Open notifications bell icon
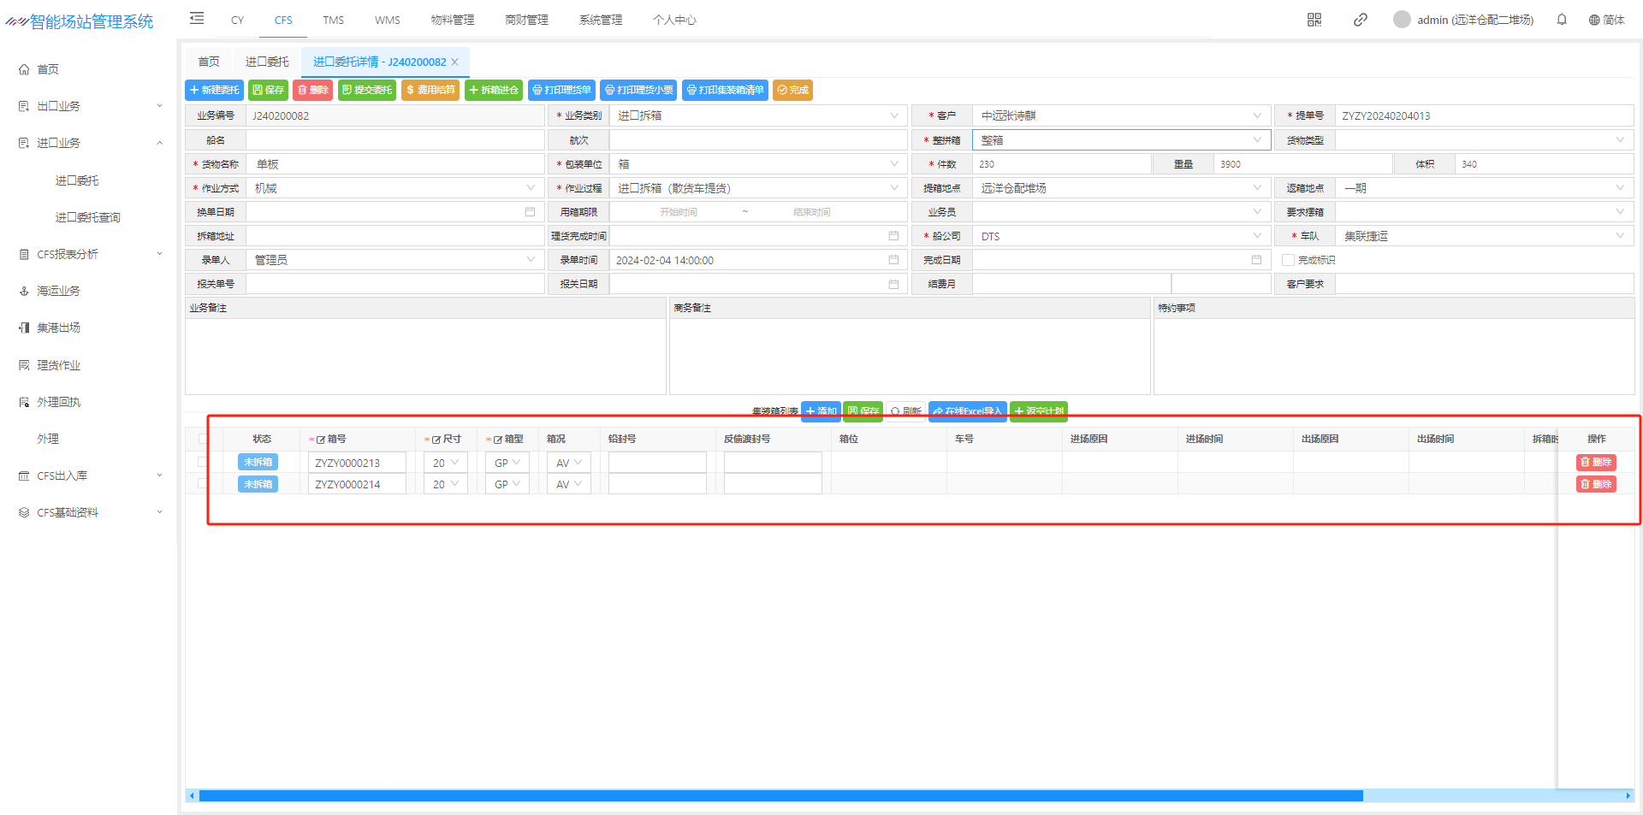Image resolution: width=1643 pixels, height=815 pixels. (x=1562, y=20)
